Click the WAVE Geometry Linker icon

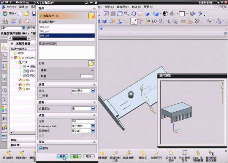tap(198, 152)
